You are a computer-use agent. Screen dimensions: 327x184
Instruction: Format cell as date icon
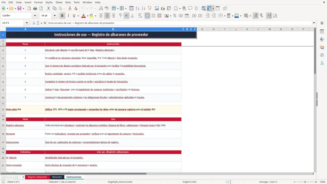[187, 16]
